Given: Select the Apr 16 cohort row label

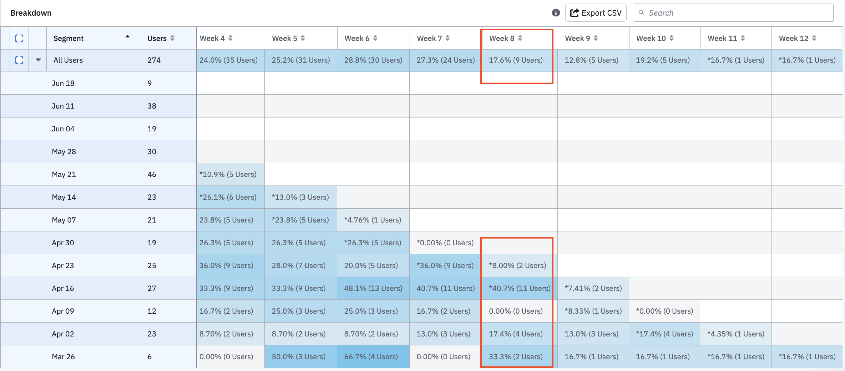Looking at the screenshot, I should pyautogui.click(x=63, y=288).
